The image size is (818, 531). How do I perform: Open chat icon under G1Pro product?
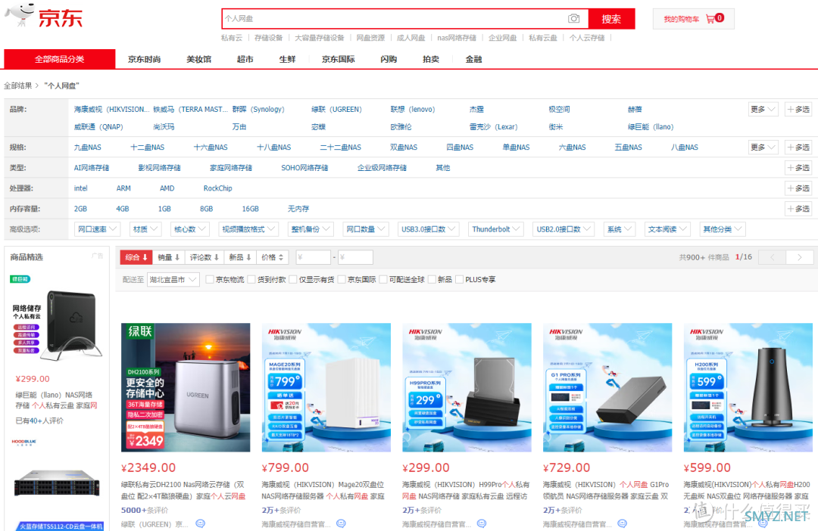point(623,523)
